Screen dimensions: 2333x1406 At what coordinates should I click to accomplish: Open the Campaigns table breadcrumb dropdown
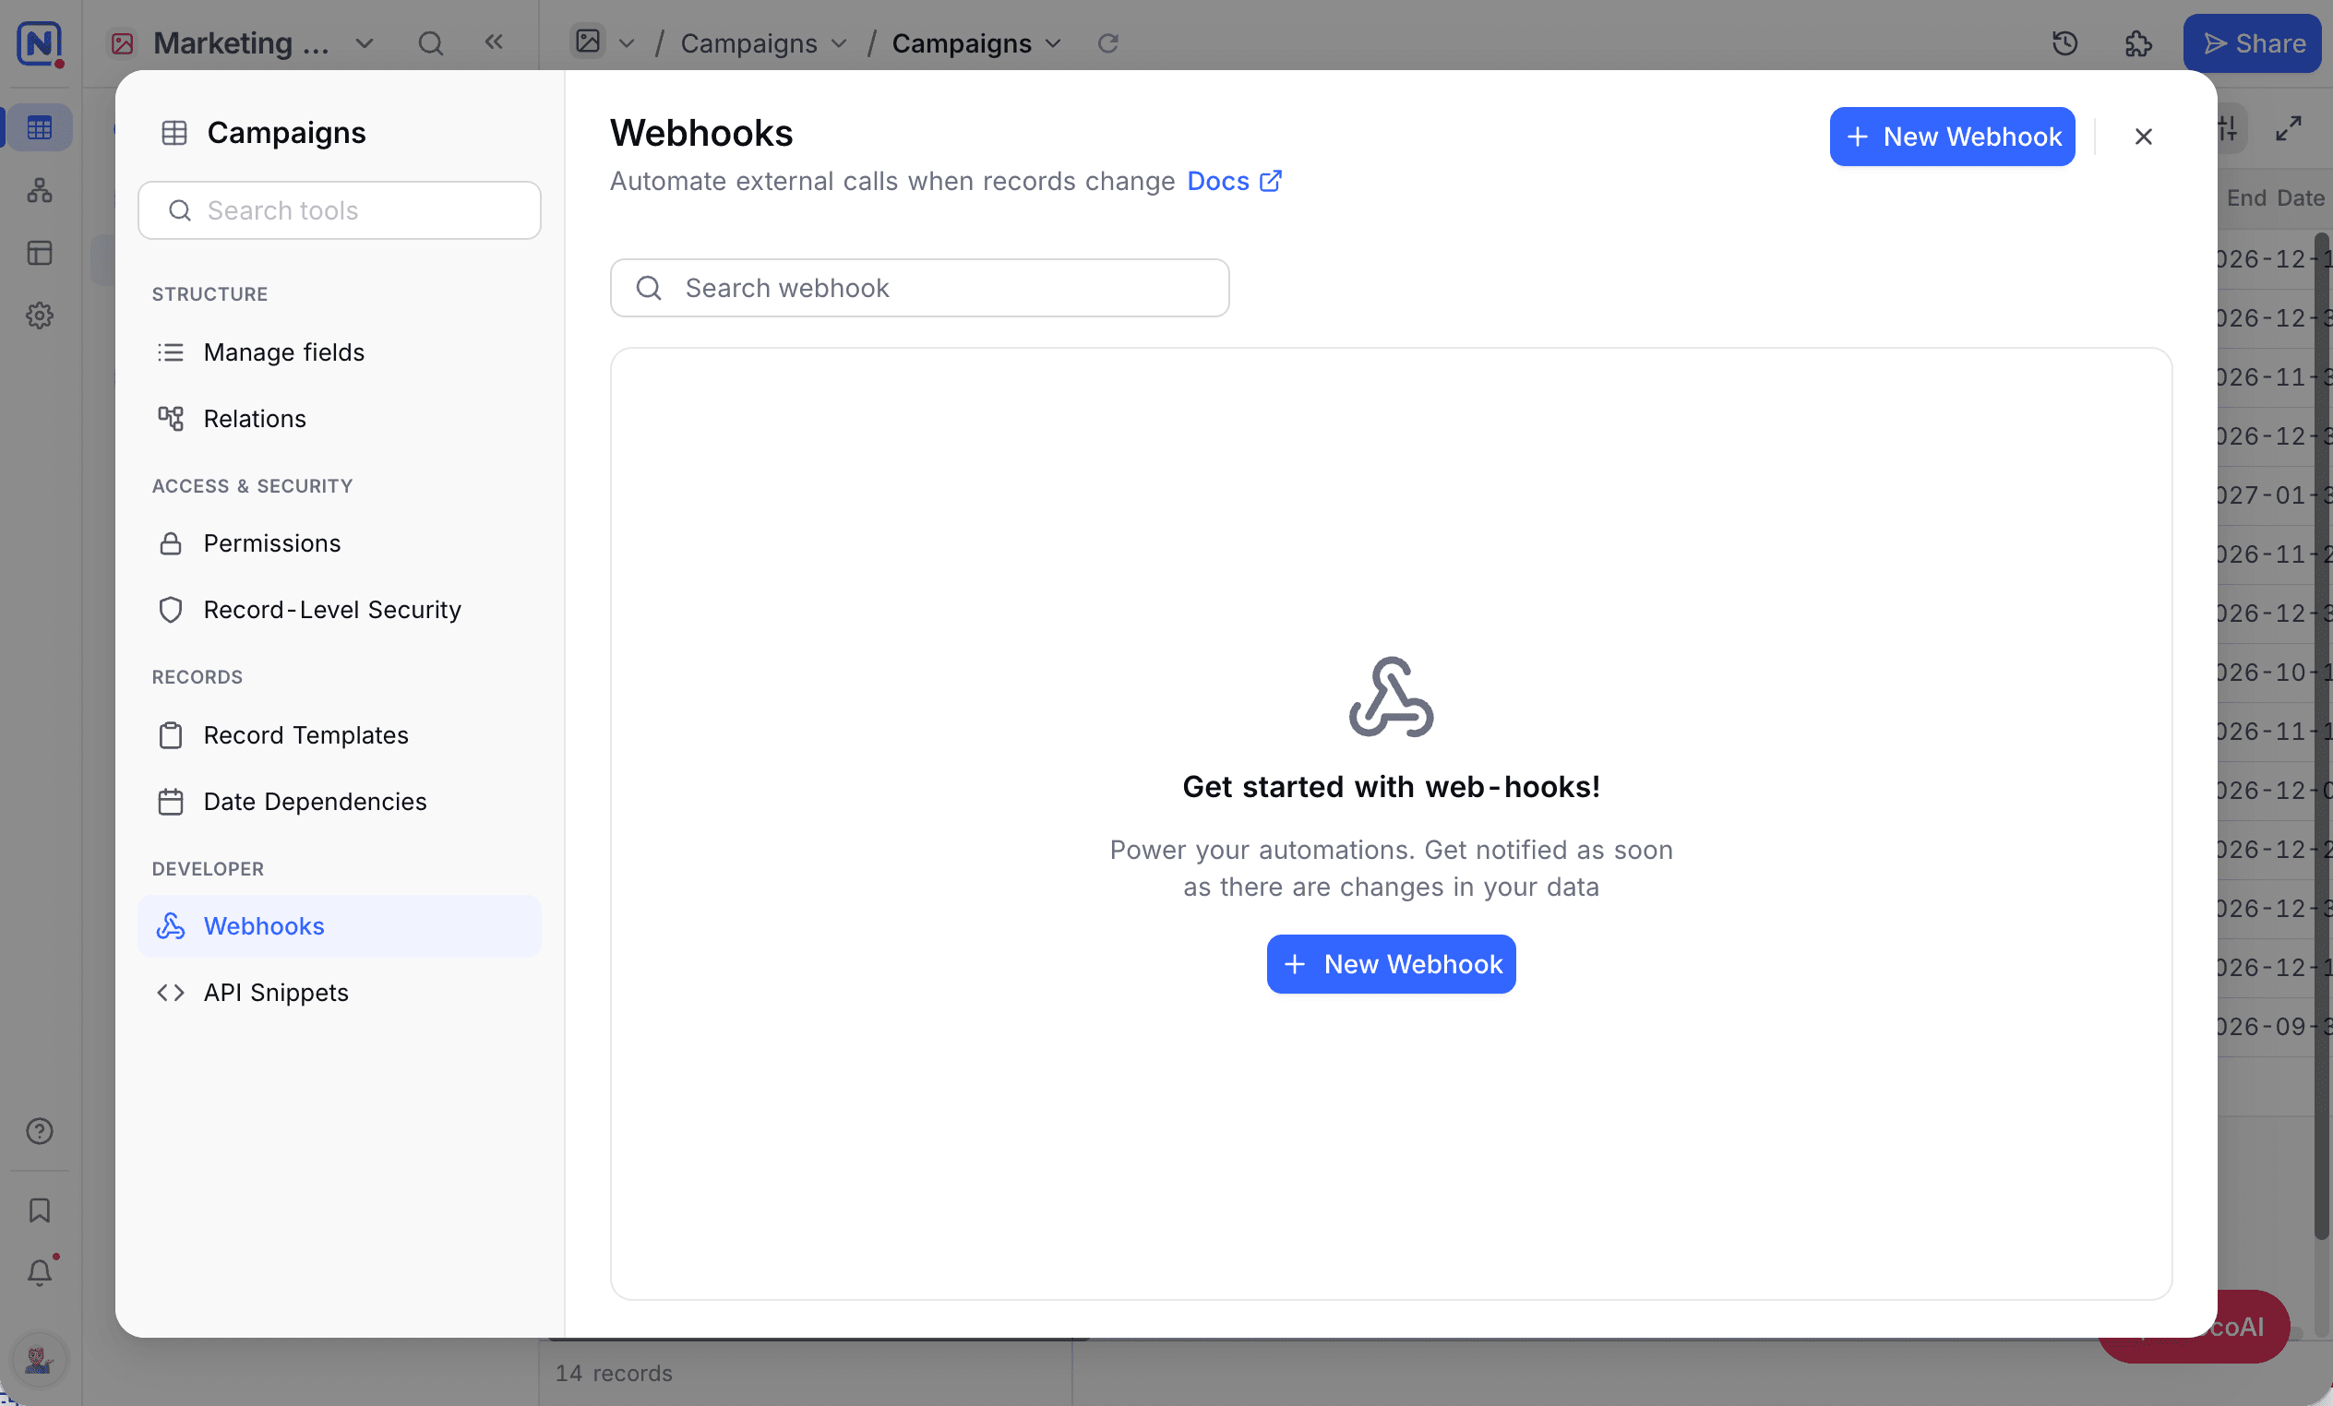coord(763,43)
